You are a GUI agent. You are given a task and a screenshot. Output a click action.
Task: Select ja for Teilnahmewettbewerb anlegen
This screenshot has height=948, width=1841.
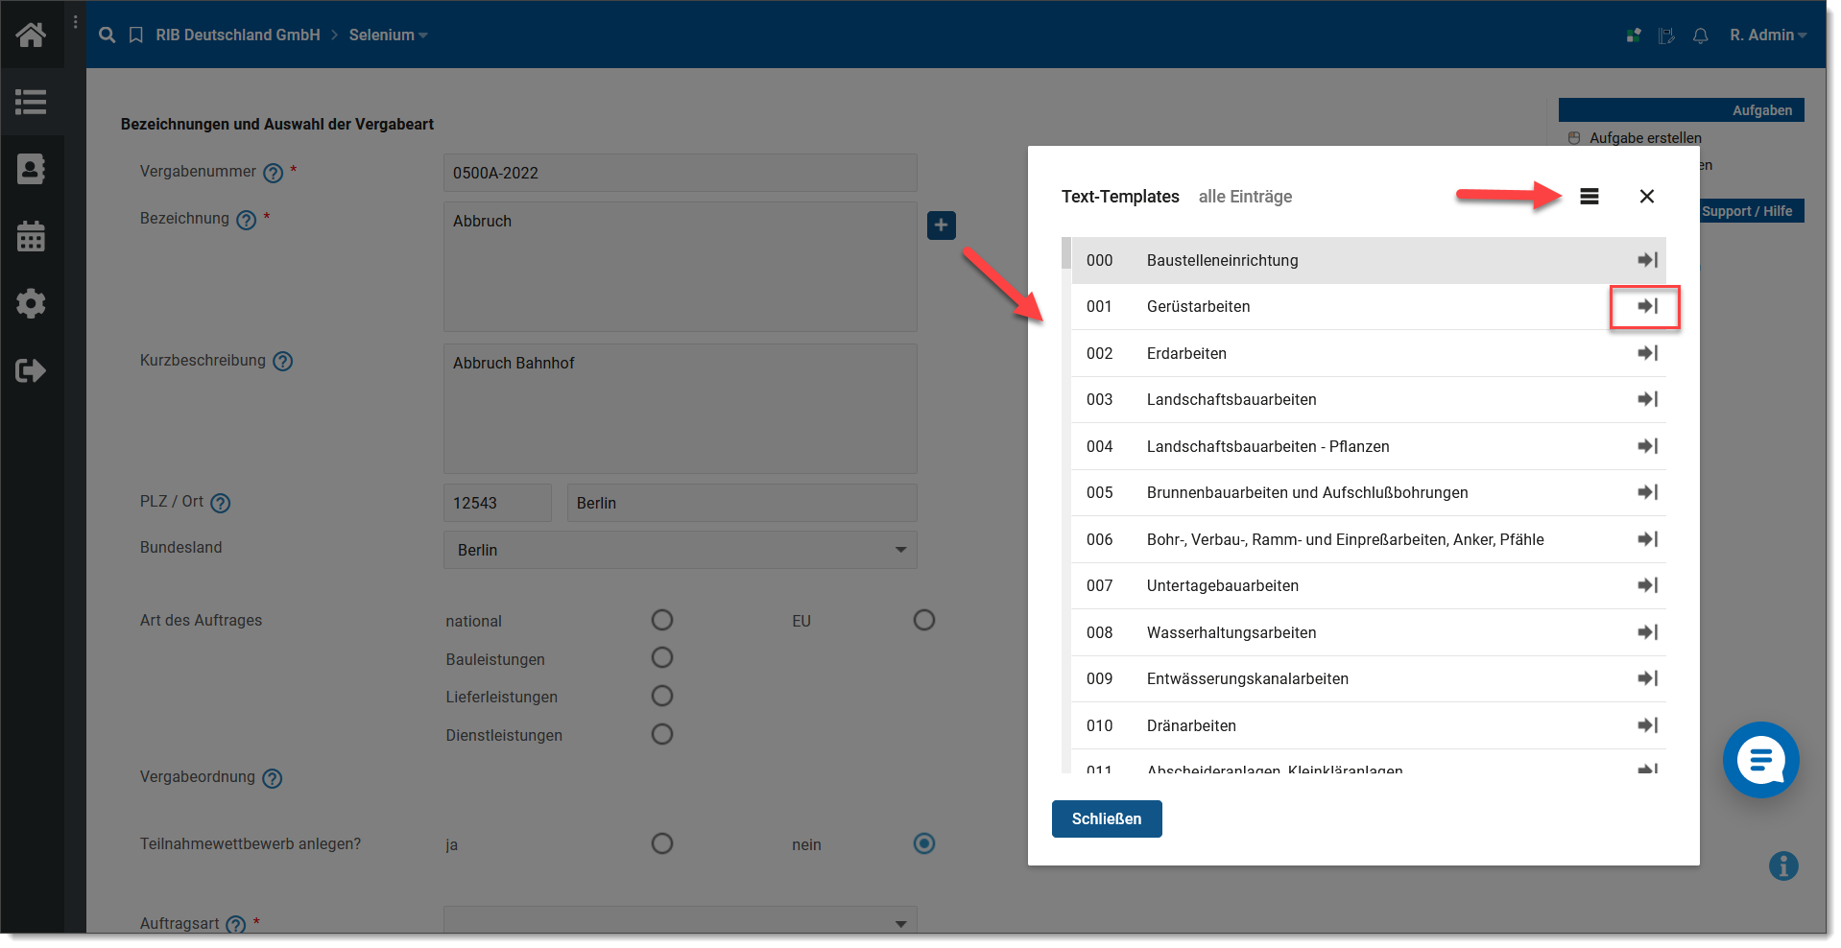tap(662, 843)
